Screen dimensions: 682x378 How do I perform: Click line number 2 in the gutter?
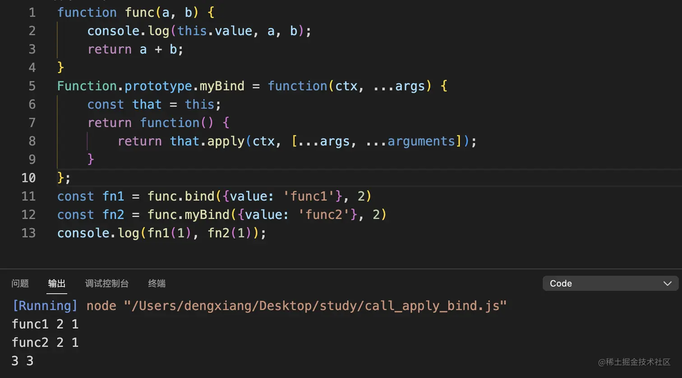coord(32,31)
